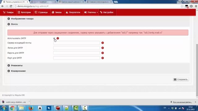This screenshot has width=198, height=111.
Task: Close the downloads bar
Action: [x=196, y=102]
